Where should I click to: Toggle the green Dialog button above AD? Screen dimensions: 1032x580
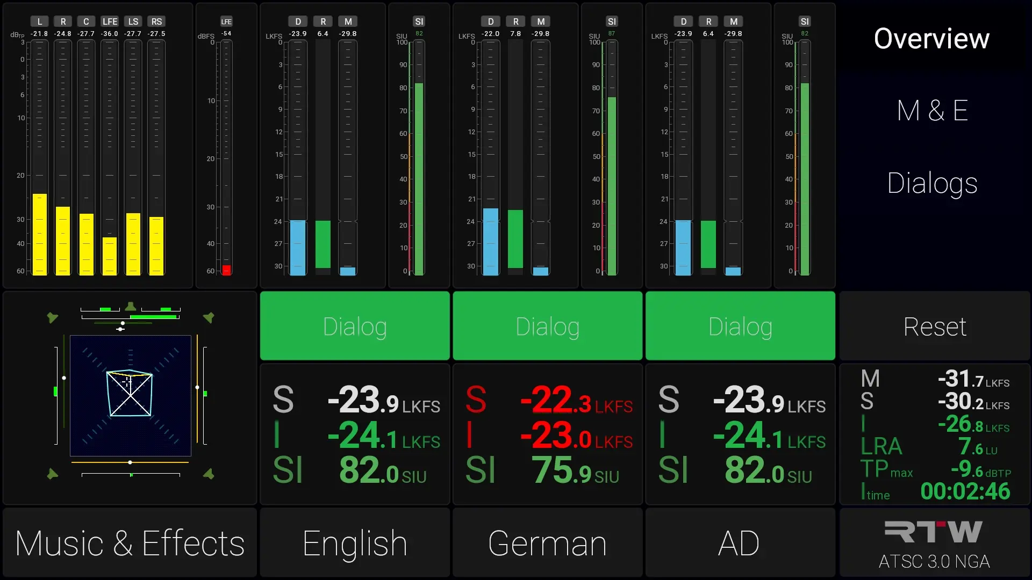pyautogui.click(x=740, y=326)
